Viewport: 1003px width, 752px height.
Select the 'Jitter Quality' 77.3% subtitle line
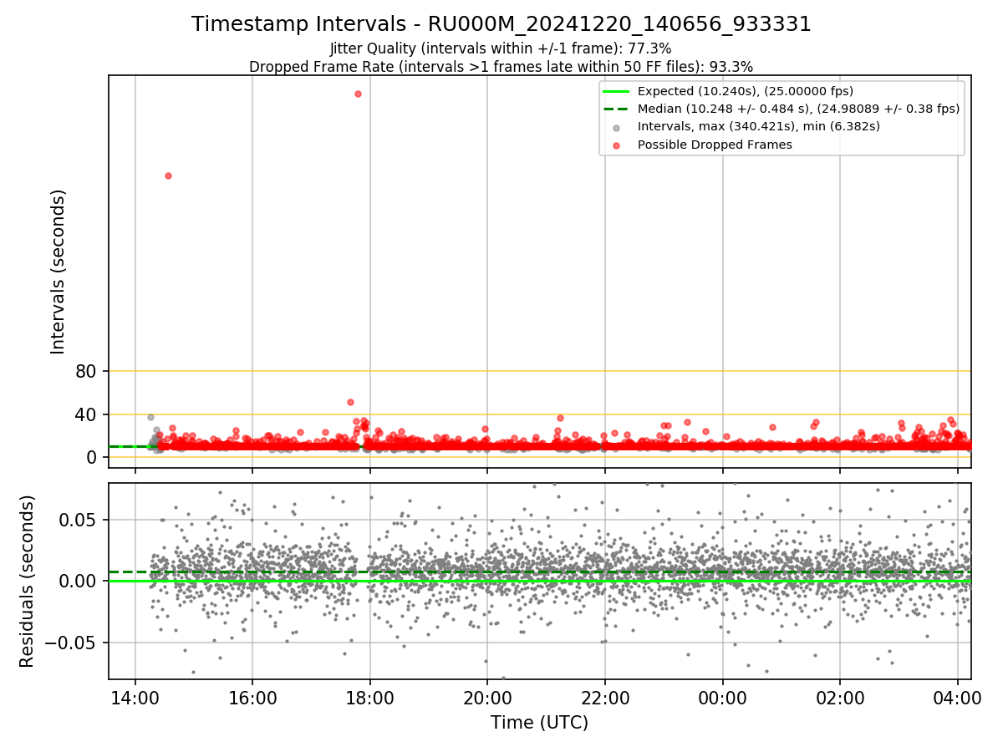click(x=501, y=48)
